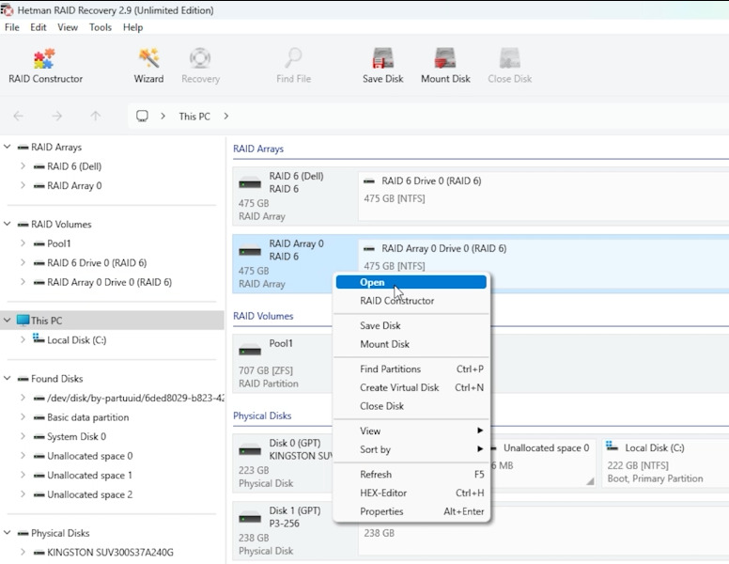Select Unallocated space 1 tree item
This screenshot has height=564, width=729.
[90, 475]
